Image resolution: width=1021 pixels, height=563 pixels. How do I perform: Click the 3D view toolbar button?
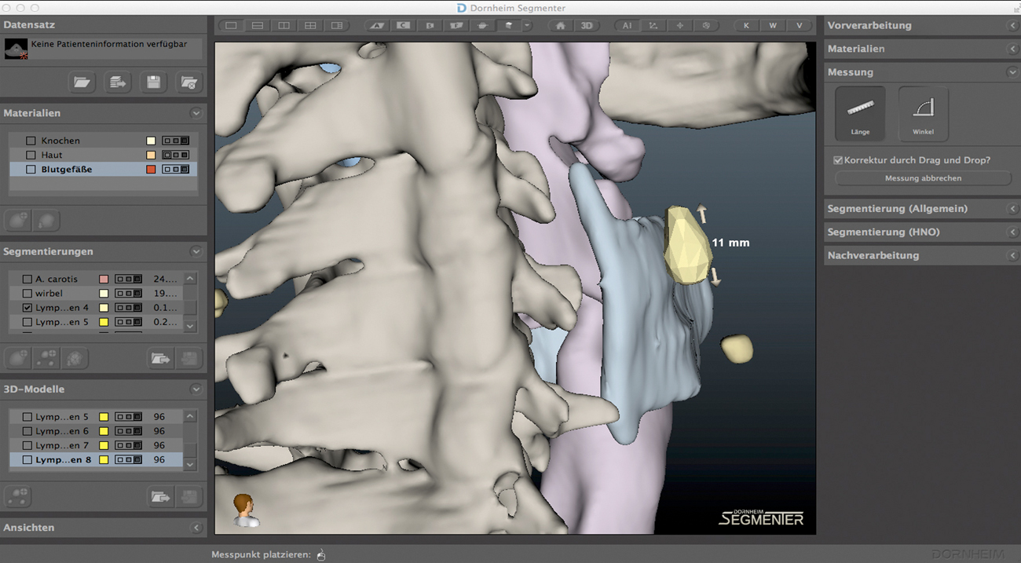[587, 26]
